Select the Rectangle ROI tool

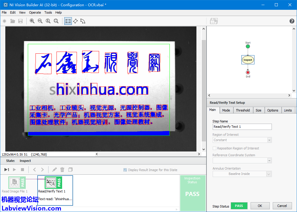(68, 21)
